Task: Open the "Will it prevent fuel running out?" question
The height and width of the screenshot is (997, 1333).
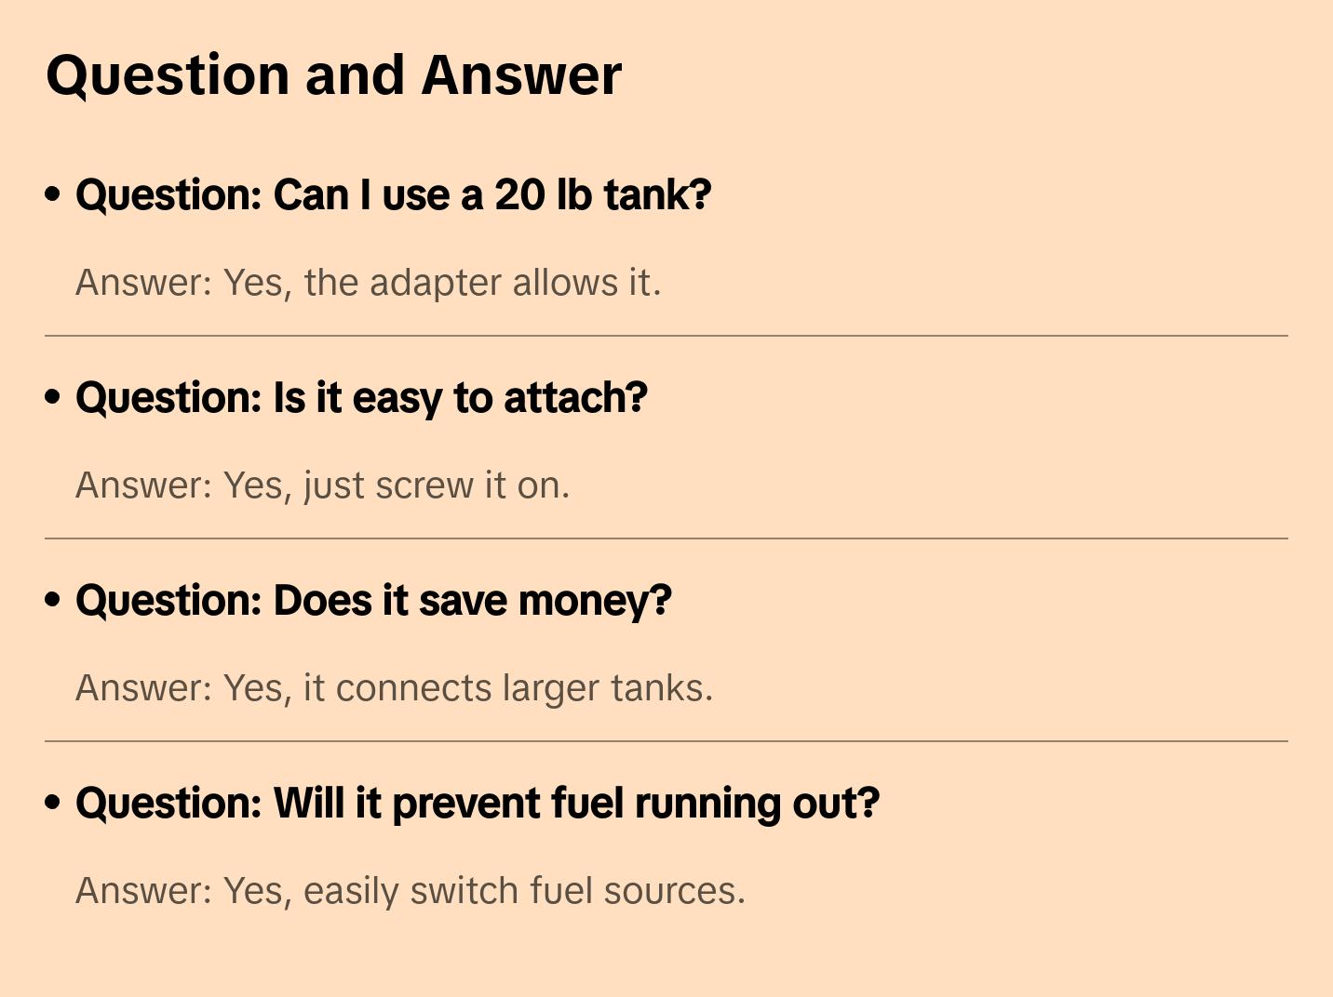Action: point(478,804)
